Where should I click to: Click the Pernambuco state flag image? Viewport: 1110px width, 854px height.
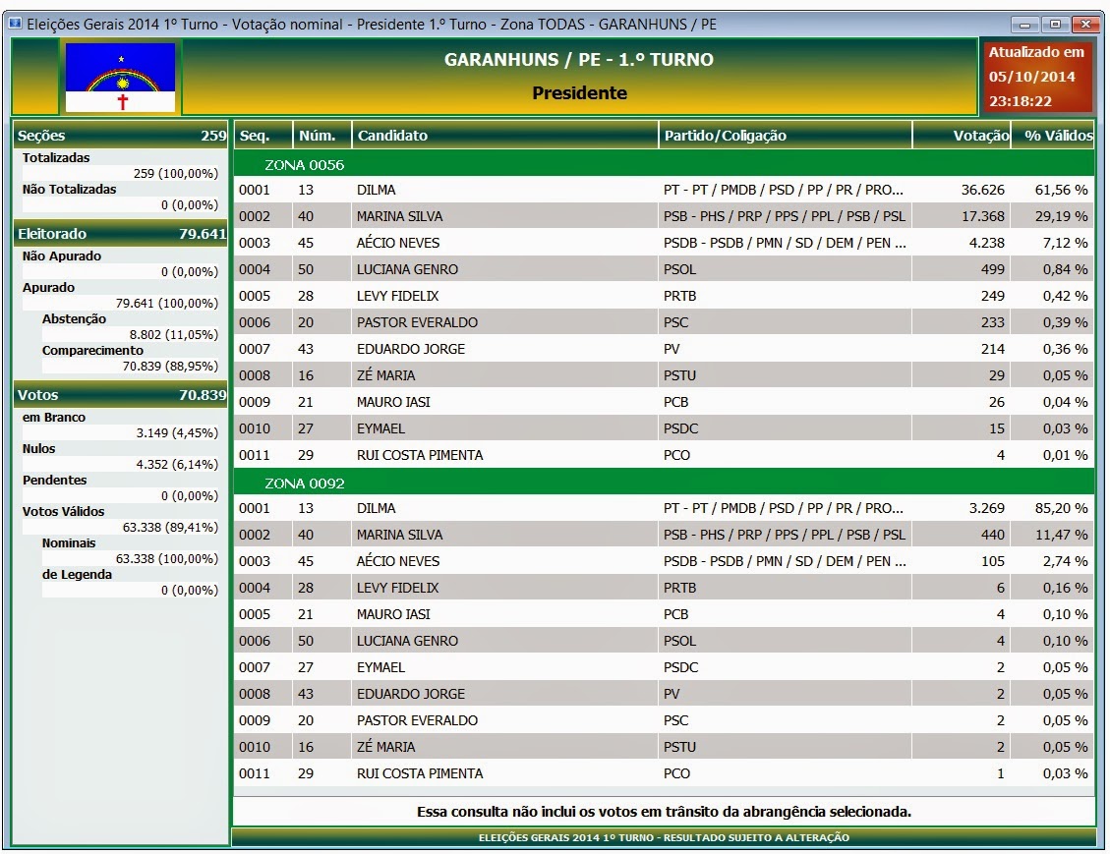120,77
